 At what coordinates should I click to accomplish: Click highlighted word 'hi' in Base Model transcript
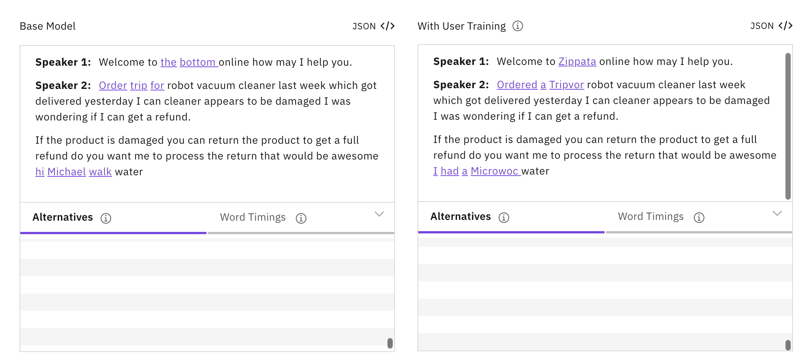pyautogui.click(x=40, y=172)
